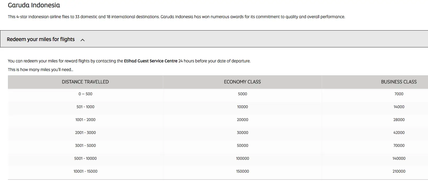Select the 100000 economy miles value
428x184 pixels.
click(242, 158)
